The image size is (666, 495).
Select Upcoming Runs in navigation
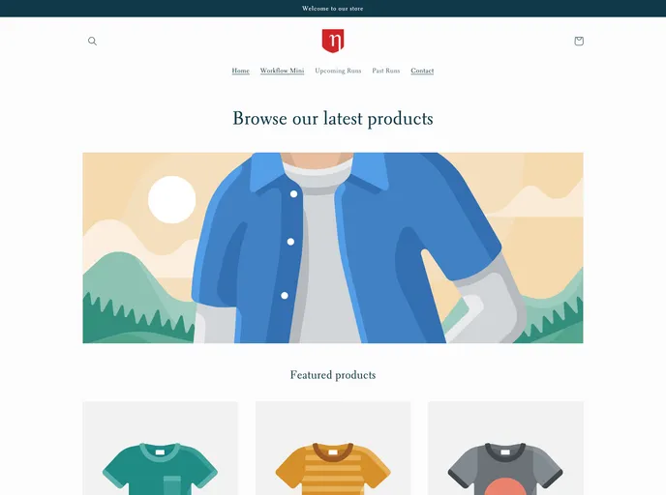pos(338,71)
